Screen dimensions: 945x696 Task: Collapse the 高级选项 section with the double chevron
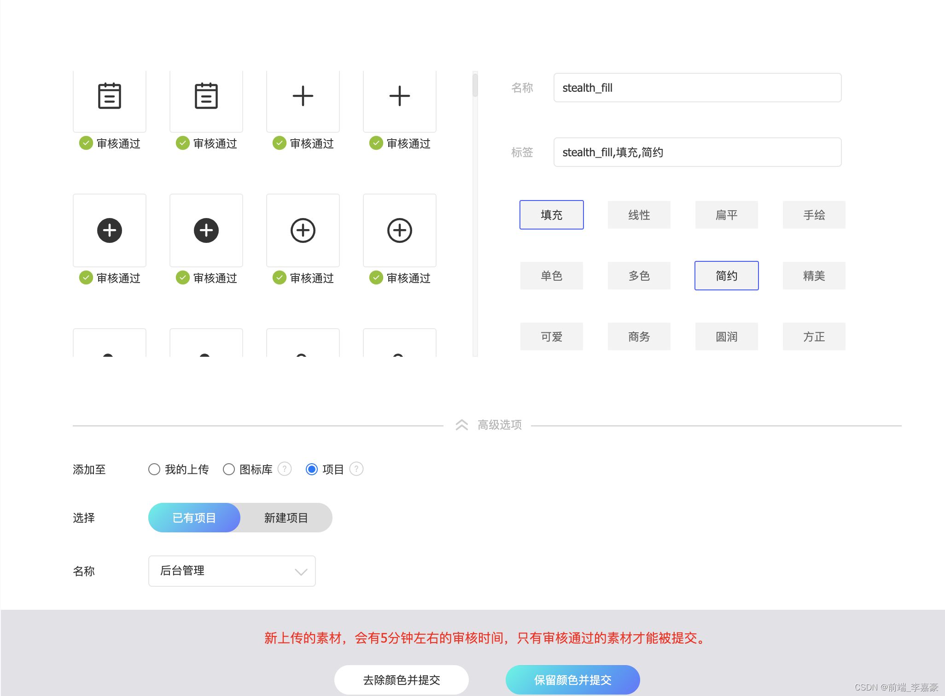(462, 425)
